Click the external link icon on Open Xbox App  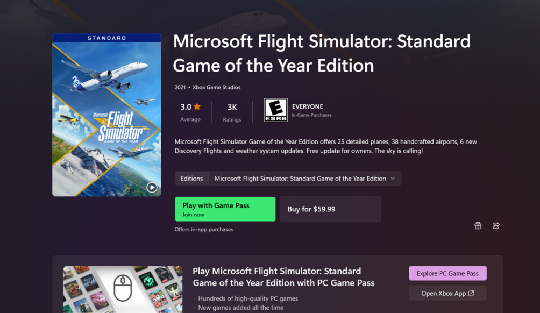[x=472, y=293]
